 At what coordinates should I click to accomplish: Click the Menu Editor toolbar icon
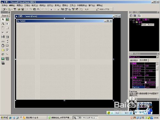[x=15, y=9]
